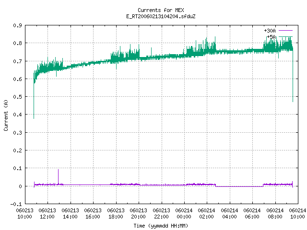Click the y-axis value 0.6
The width and height of the screenshot is (307, 230).
pos(17,79)
